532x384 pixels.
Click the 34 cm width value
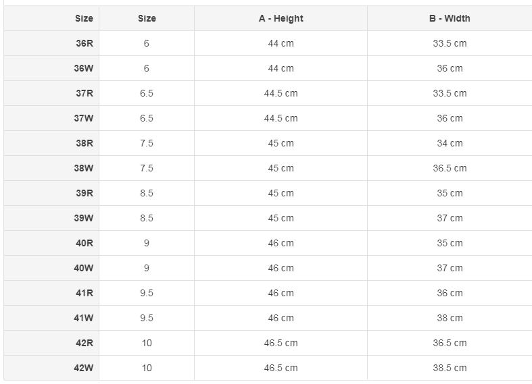pyautogui.click(x=450, y=143)
